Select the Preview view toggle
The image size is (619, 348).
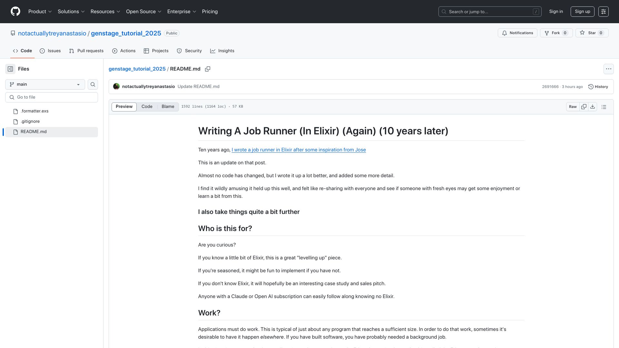click(x=124, y=107)
